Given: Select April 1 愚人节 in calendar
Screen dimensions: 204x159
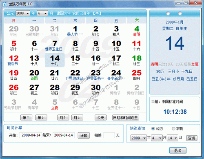Looking at the screenshot, I should (x=75, y=31).
